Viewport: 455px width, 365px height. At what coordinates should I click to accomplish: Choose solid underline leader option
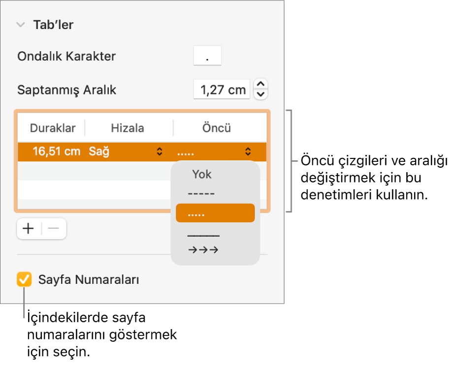[203, 236]
